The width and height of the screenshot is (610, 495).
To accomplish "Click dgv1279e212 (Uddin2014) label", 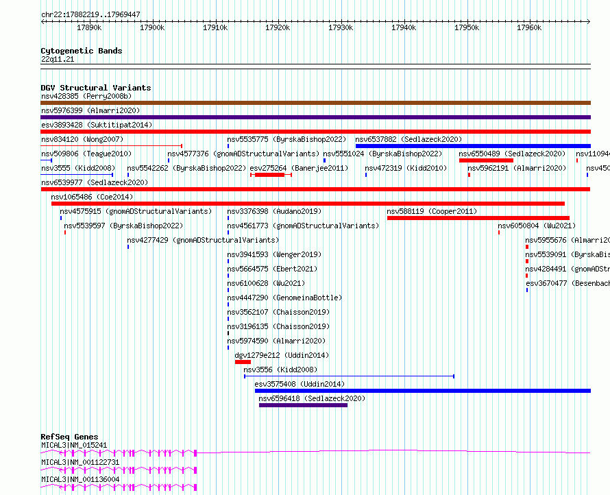I will [x=282, y=355].
